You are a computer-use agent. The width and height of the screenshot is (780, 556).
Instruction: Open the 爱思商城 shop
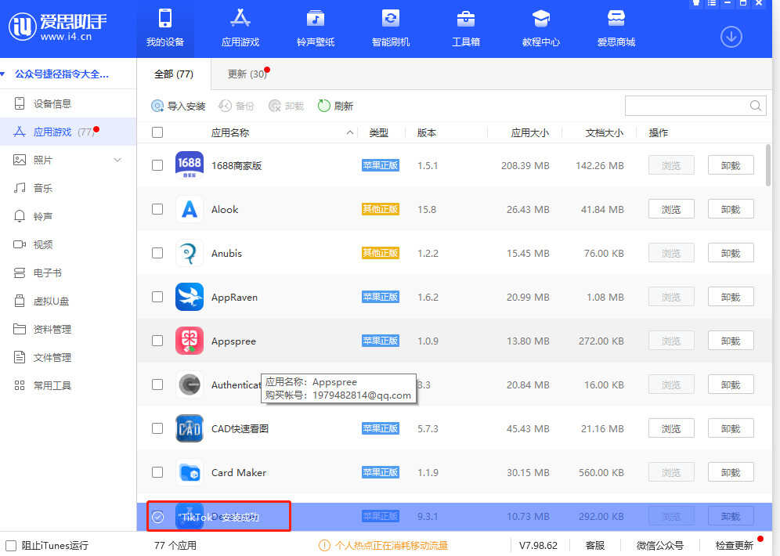tap(616, 28)
